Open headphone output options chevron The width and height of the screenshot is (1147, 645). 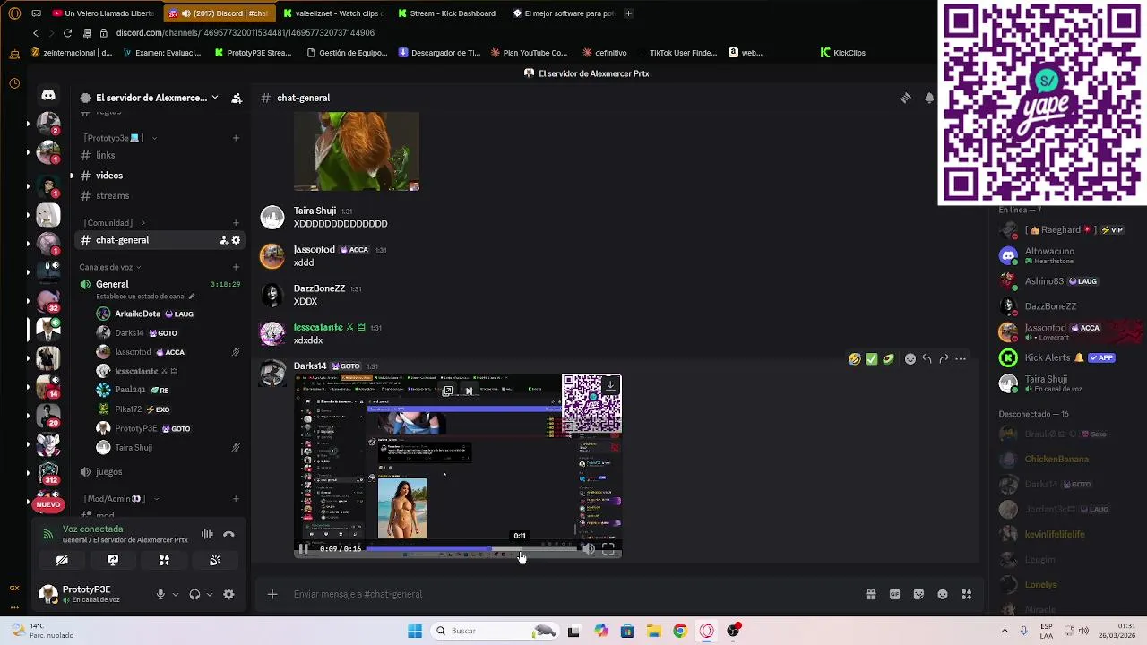(210, 594)
